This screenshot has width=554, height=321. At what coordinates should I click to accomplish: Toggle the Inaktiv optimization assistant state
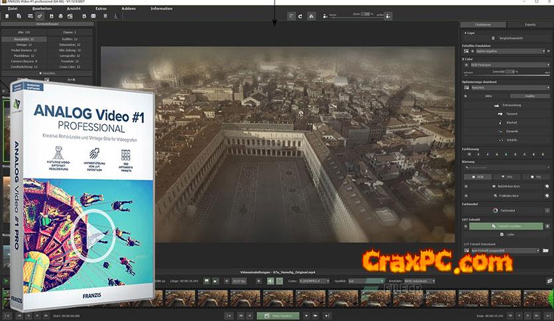[x=529, y=96]
